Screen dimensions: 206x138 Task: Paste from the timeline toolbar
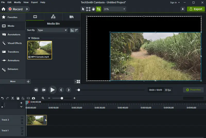click(23, 98)
